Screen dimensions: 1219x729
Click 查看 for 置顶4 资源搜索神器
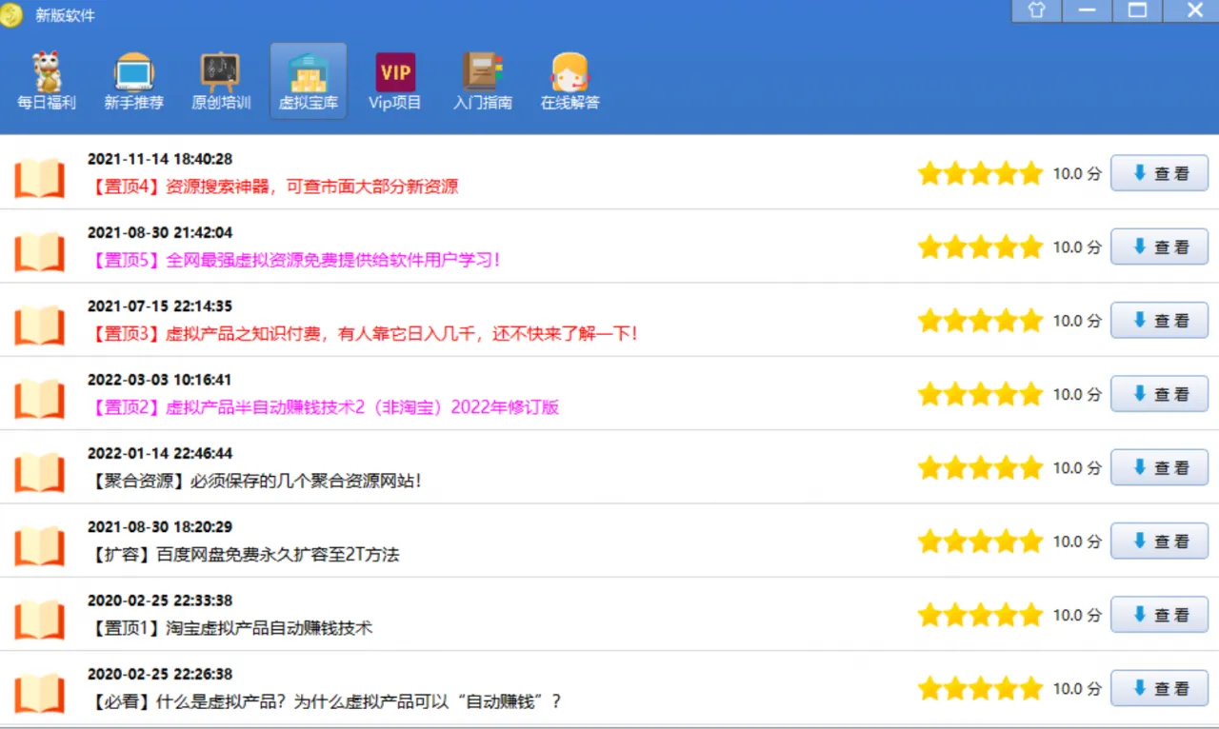pyautogui.click(x=1159, y=173)
